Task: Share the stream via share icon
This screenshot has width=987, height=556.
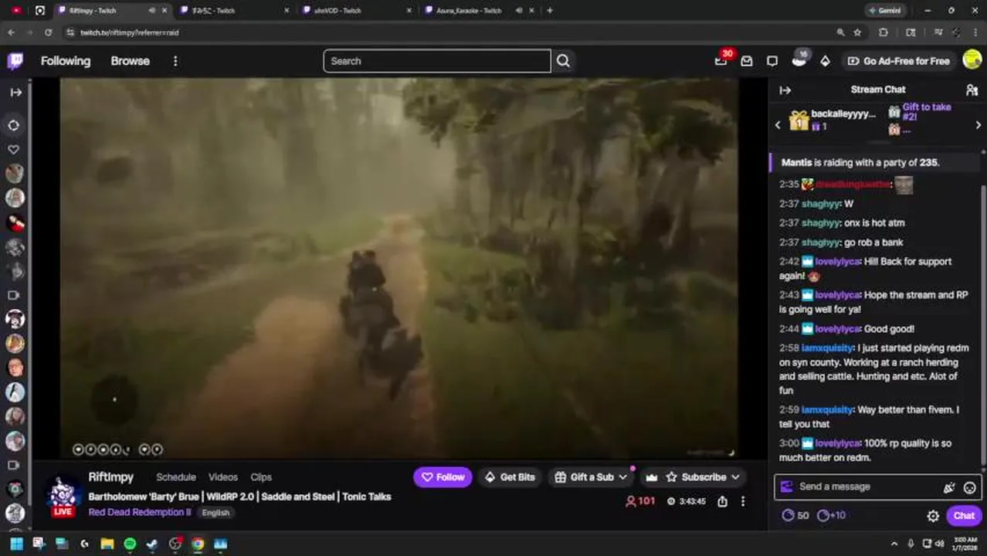Action: [x=722, y=501]
